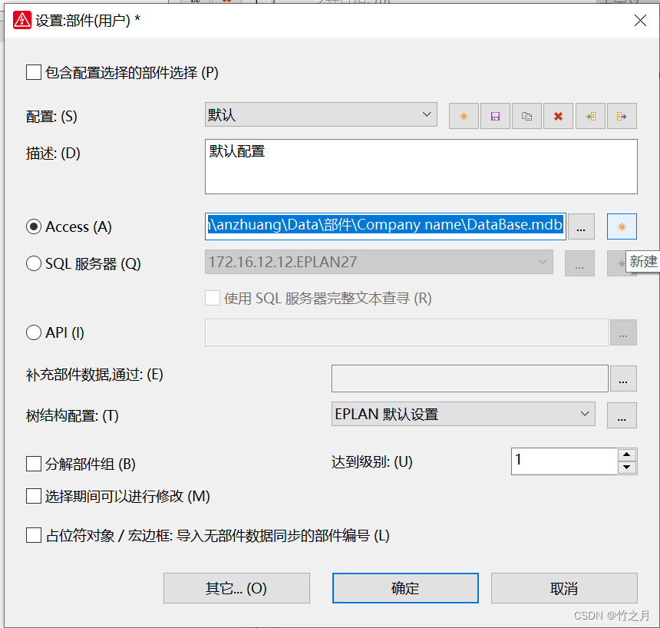Export the configuration using the purple arrow icon
This screenshot has height=628, width=660.
[622, 116]
